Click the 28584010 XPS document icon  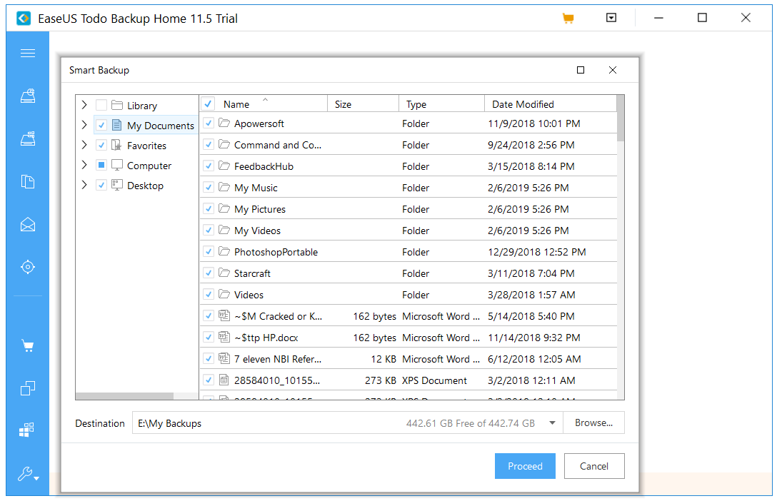tap(224, 380)
